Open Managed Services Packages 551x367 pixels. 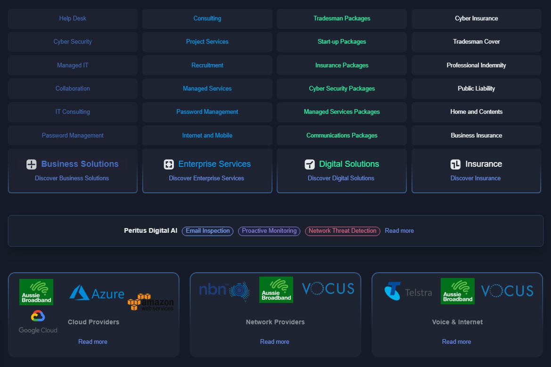pos(342,112)
